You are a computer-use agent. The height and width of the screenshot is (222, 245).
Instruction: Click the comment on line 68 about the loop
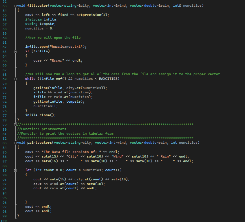point(123,74)
